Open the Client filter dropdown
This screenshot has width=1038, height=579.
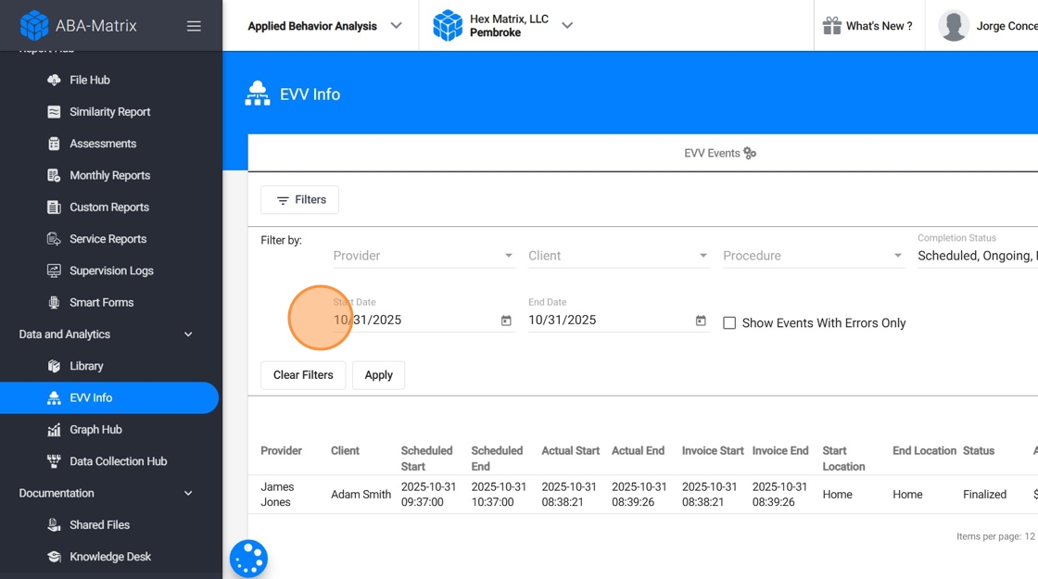pos(618,256)
